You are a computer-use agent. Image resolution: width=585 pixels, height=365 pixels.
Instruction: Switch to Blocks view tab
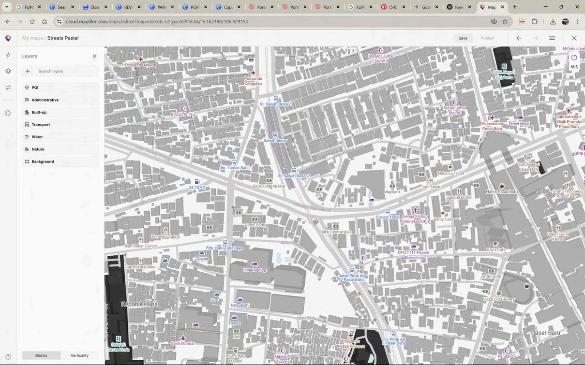[x=41, y=355]
